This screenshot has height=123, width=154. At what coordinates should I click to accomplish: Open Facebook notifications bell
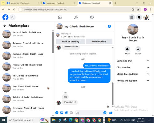coord(139,17)
